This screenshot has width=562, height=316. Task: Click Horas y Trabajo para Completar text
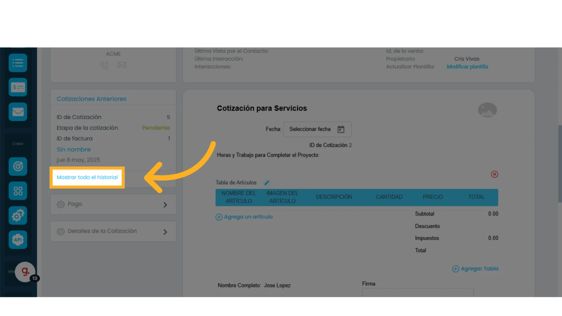[268, 155]
